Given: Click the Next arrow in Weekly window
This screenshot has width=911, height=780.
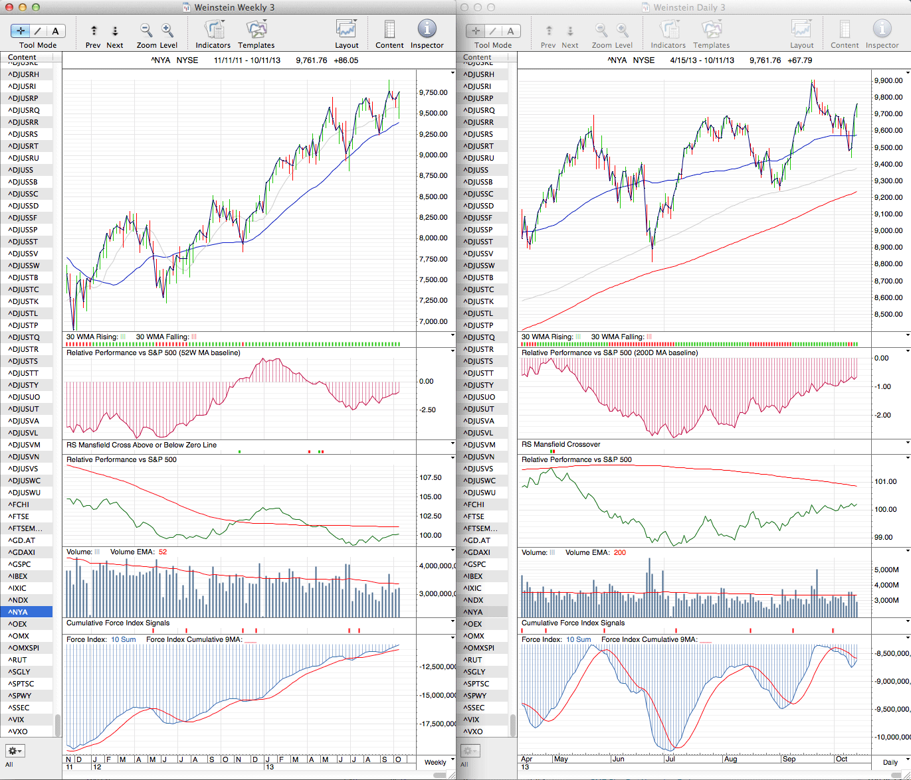Looking at the screenshot, I should pyautogui.click(x=115, y=31).
